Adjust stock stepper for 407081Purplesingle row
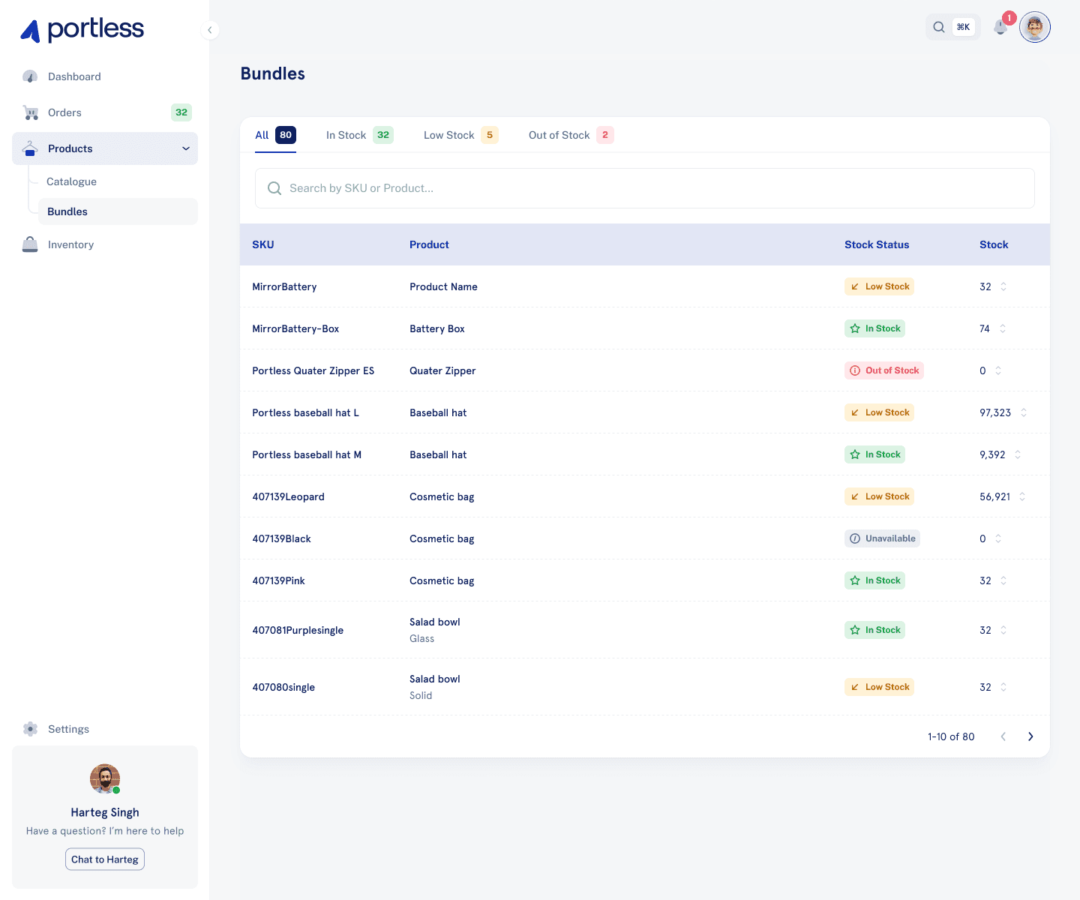 1003,630
